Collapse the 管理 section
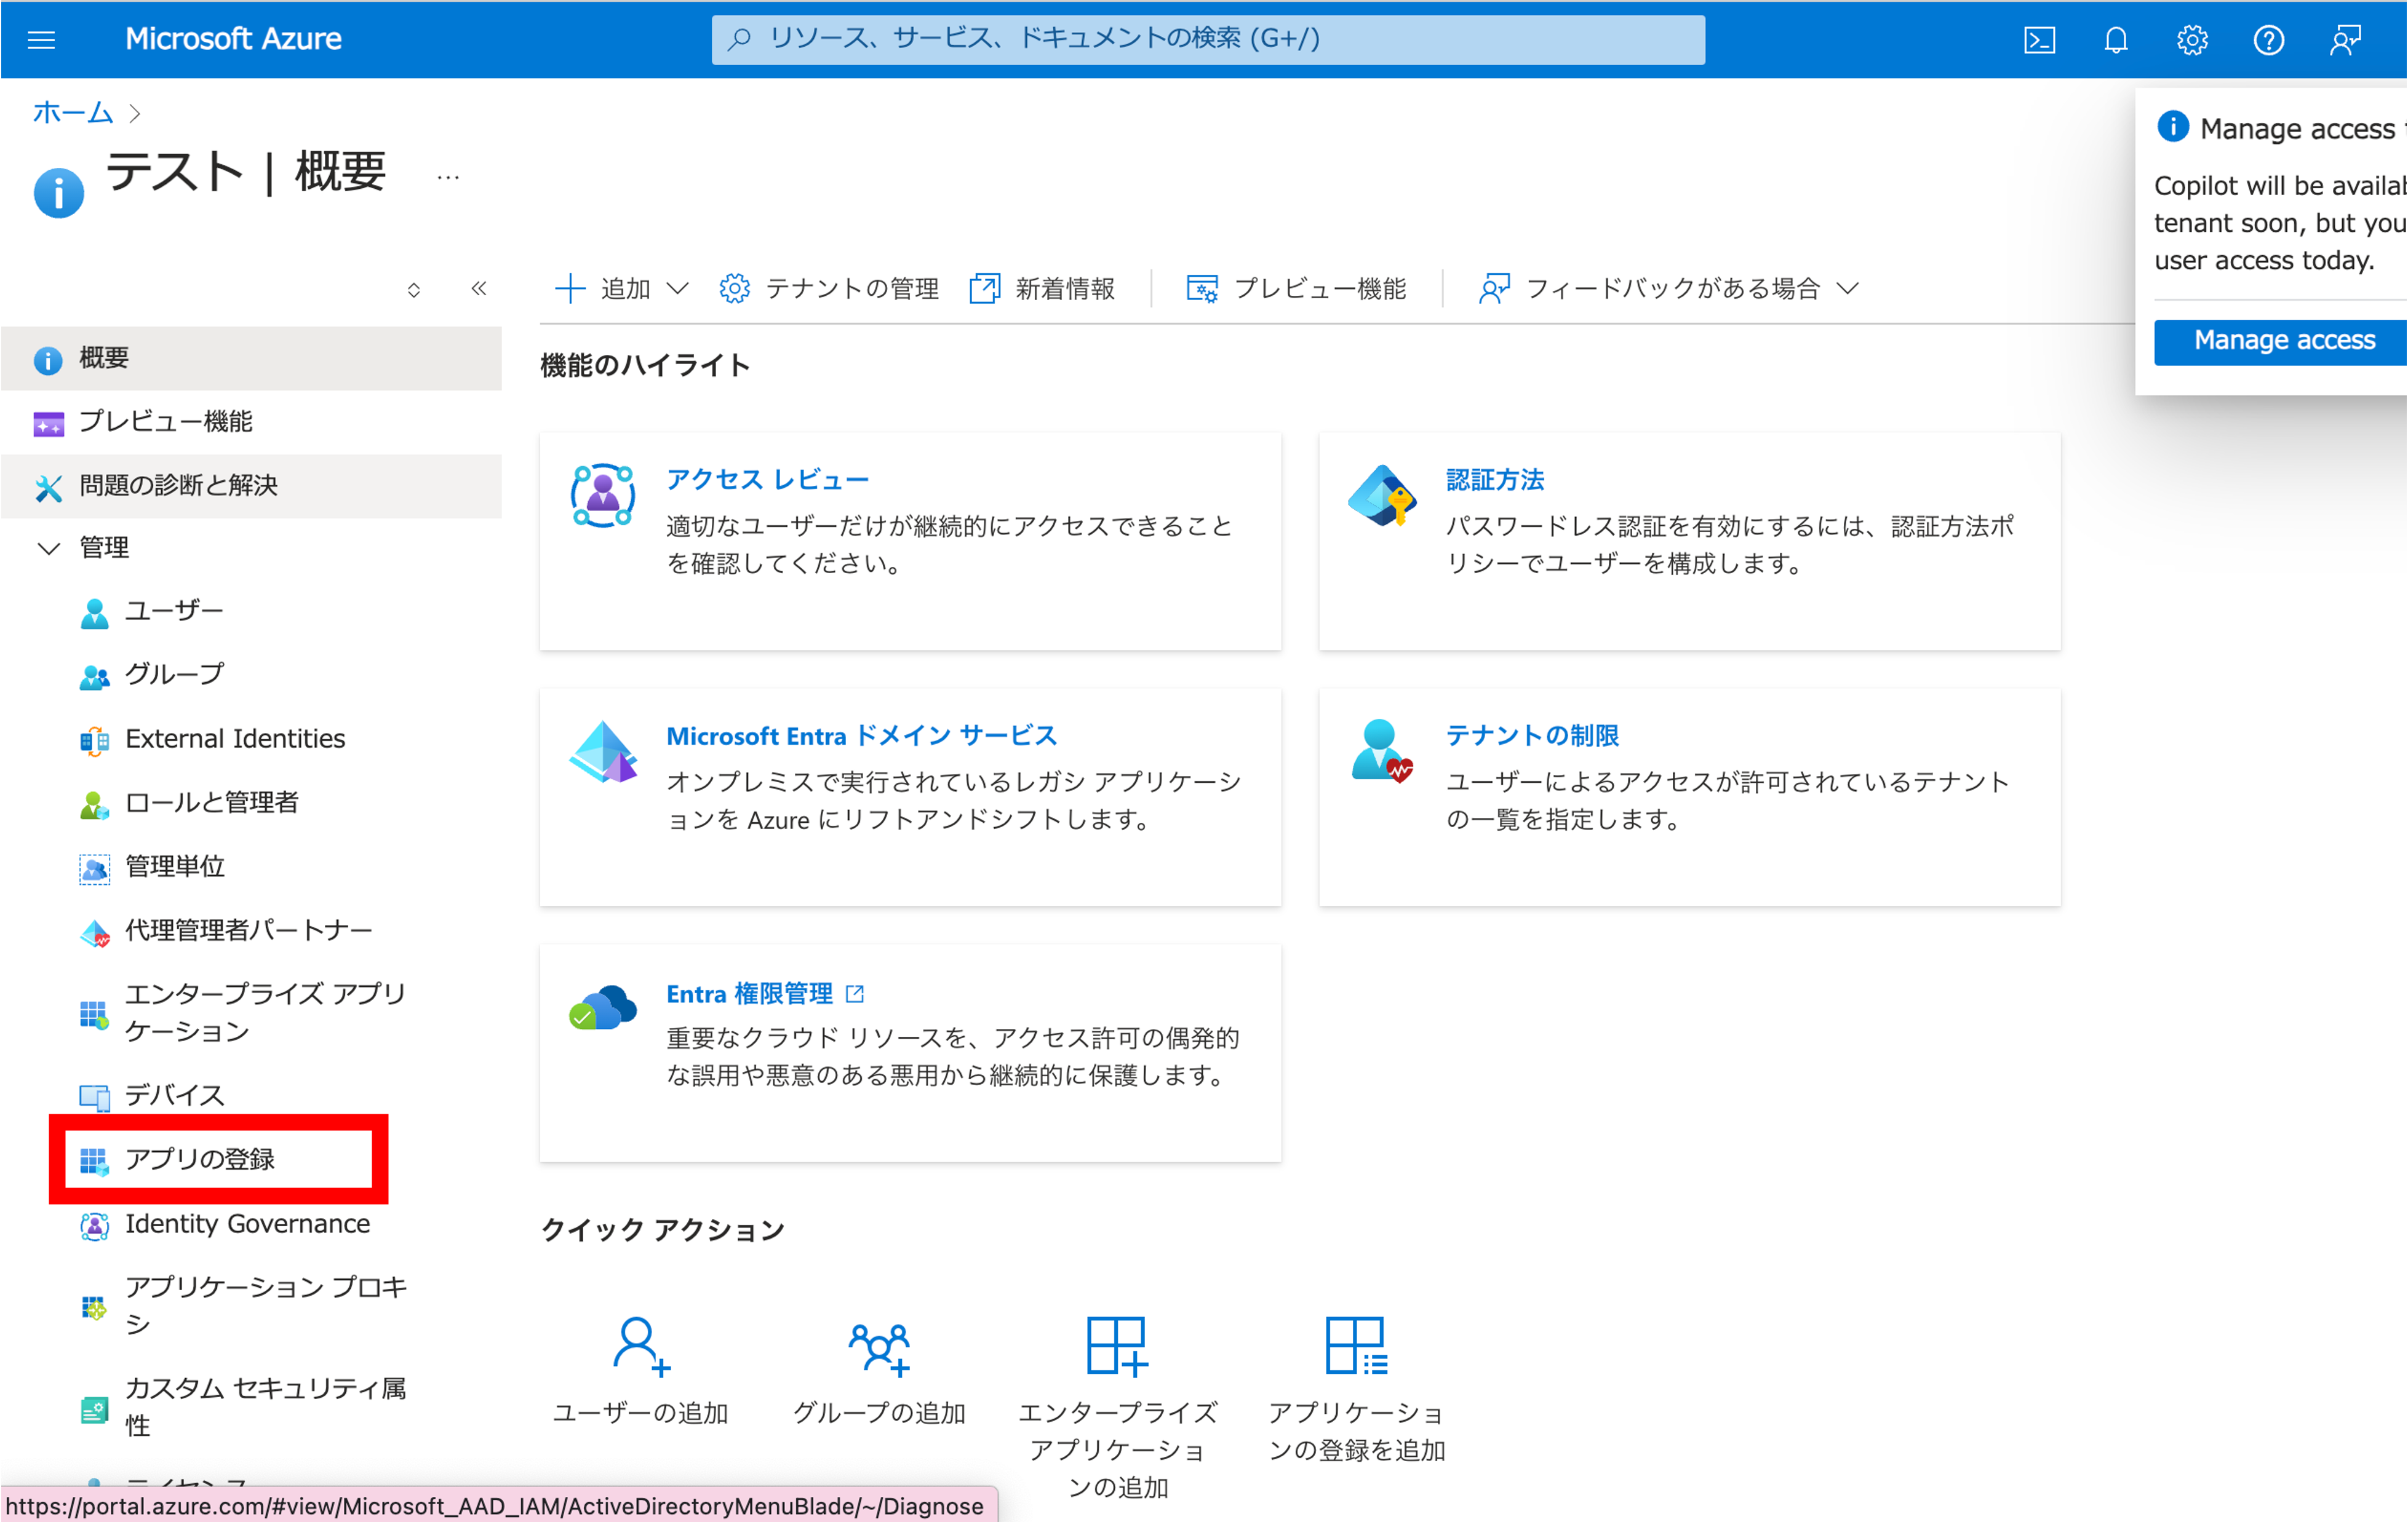2408x1522 pixels. [x=48, y=548]
